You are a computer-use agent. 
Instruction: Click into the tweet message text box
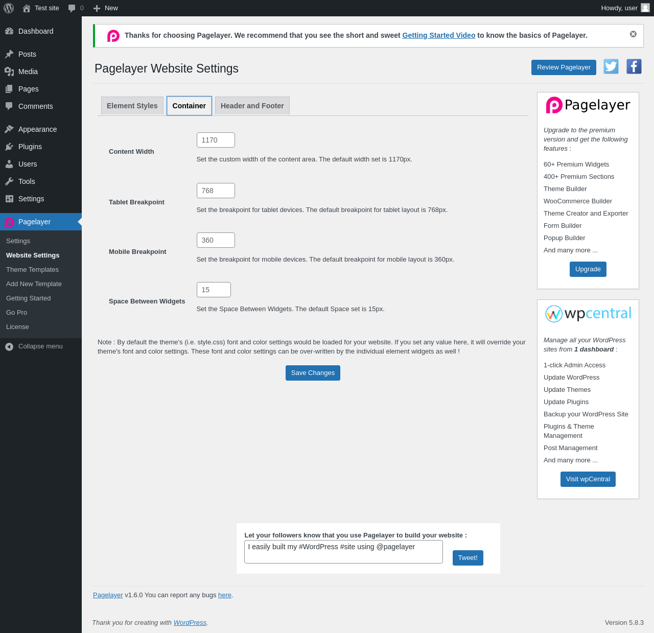[x=343, y=552]
